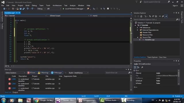Click the code editor vertical scrollbar

(131, 42)
